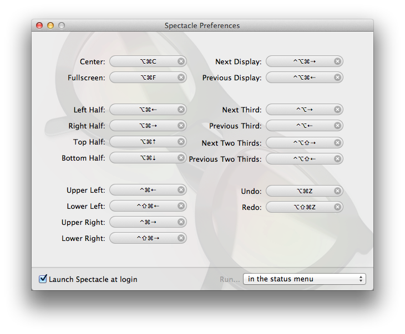Clear the Center shortcut with its x icon
Viewport: 405px width, 334px height.
pos(181,61)
